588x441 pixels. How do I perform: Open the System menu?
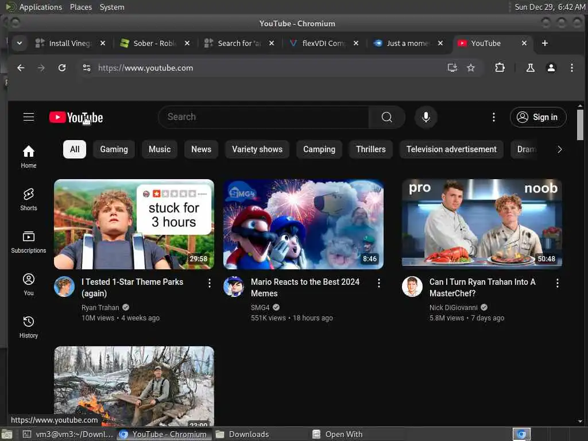(x=112, y=7)
